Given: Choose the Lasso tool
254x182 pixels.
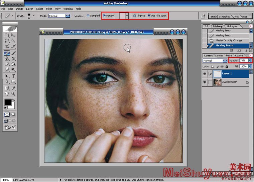Looking at the screenshot, I should [x=7, y=41].
